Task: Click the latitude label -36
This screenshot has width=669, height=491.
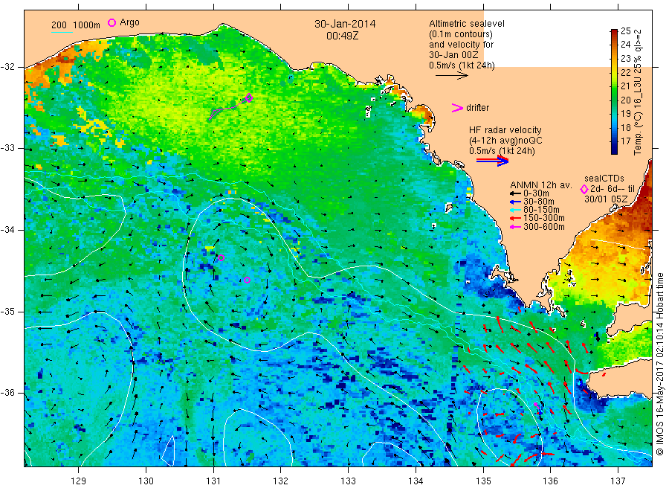Action: click(x=7, y=392)
